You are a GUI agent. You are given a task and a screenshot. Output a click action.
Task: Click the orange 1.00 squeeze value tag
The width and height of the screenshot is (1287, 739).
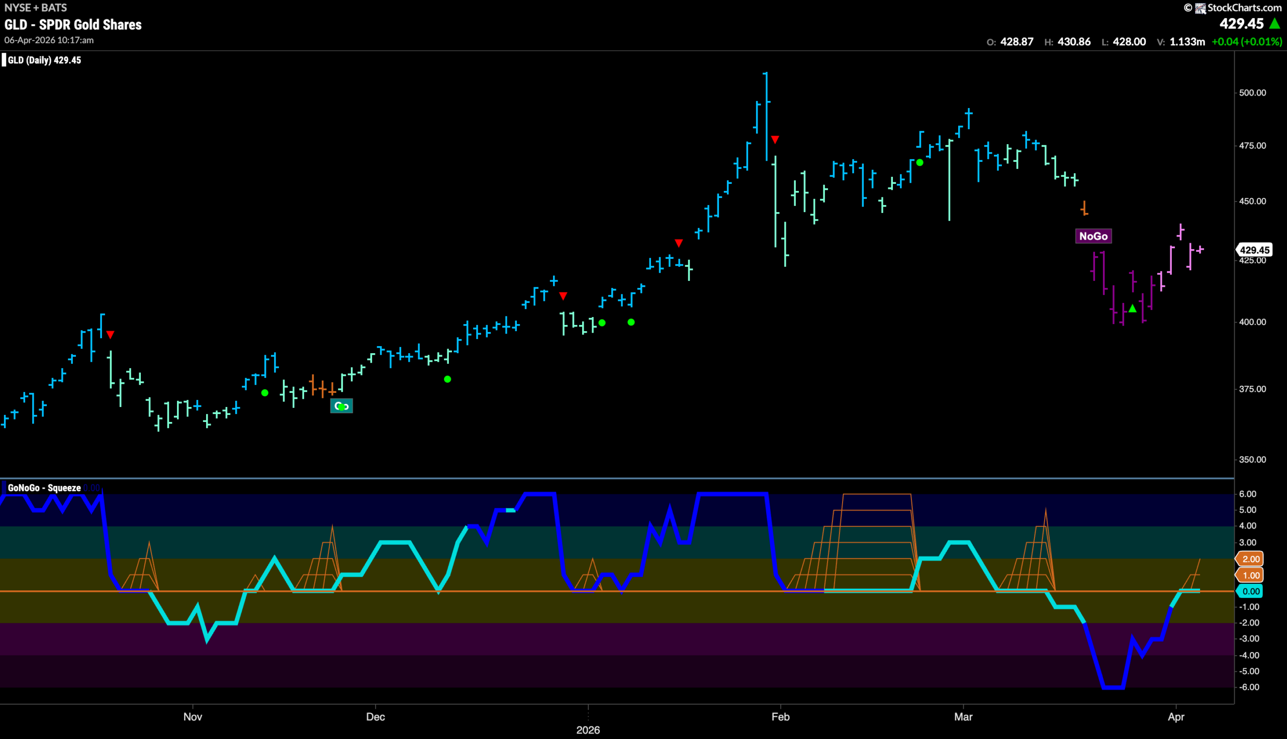[1250, 575]
